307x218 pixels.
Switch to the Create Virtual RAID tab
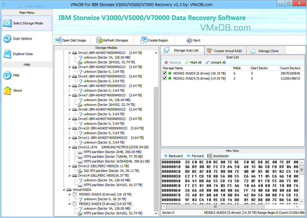(x=225, y=51)
